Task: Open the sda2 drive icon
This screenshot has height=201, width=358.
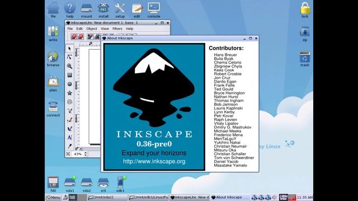Action: pos(87,184)
